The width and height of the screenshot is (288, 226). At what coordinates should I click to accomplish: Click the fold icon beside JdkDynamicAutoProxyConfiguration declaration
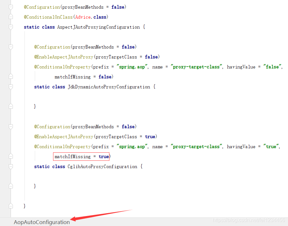(x=11, y=86)
